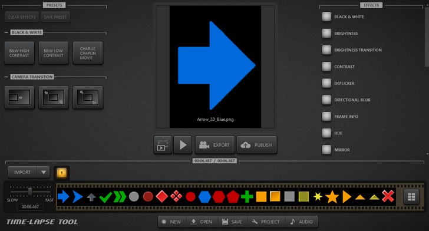Open the Import dropdown arrow
This screenshot has height=231, width=429.
(x=43, y=173)
